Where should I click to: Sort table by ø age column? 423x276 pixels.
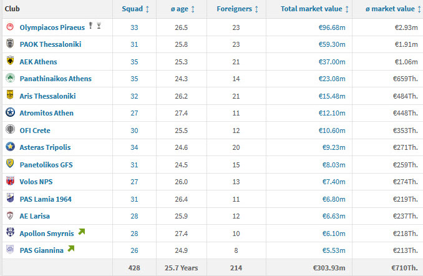184,9
